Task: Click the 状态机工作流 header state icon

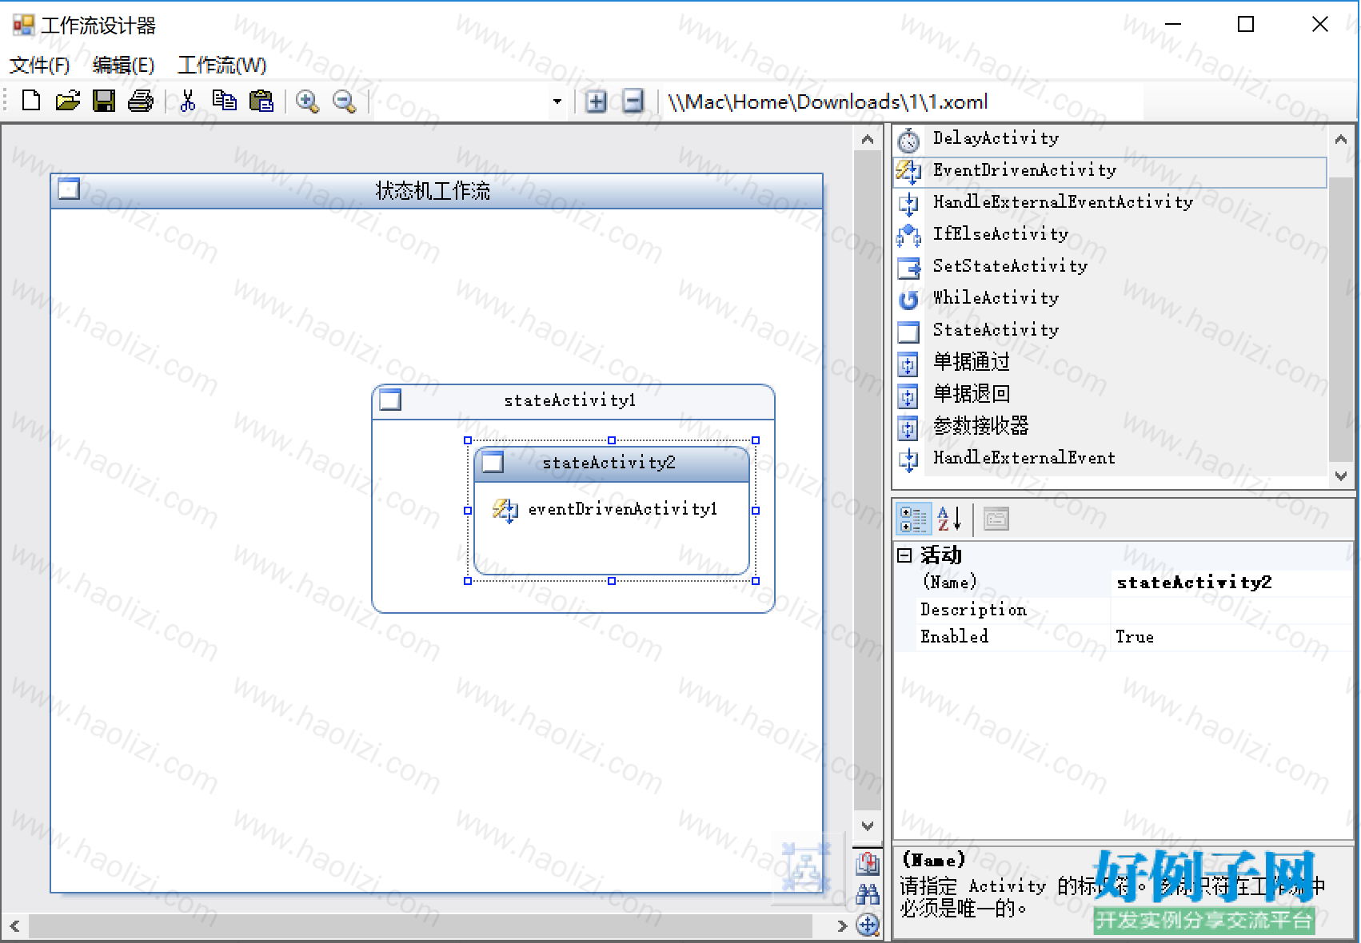Action: pyautogui.click(x=70, y=189)
